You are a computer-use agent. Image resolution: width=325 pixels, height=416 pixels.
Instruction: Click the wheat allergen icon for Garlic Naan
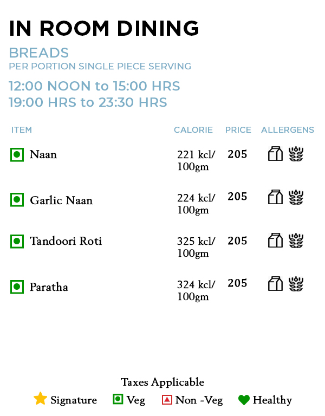coord(296,197)
